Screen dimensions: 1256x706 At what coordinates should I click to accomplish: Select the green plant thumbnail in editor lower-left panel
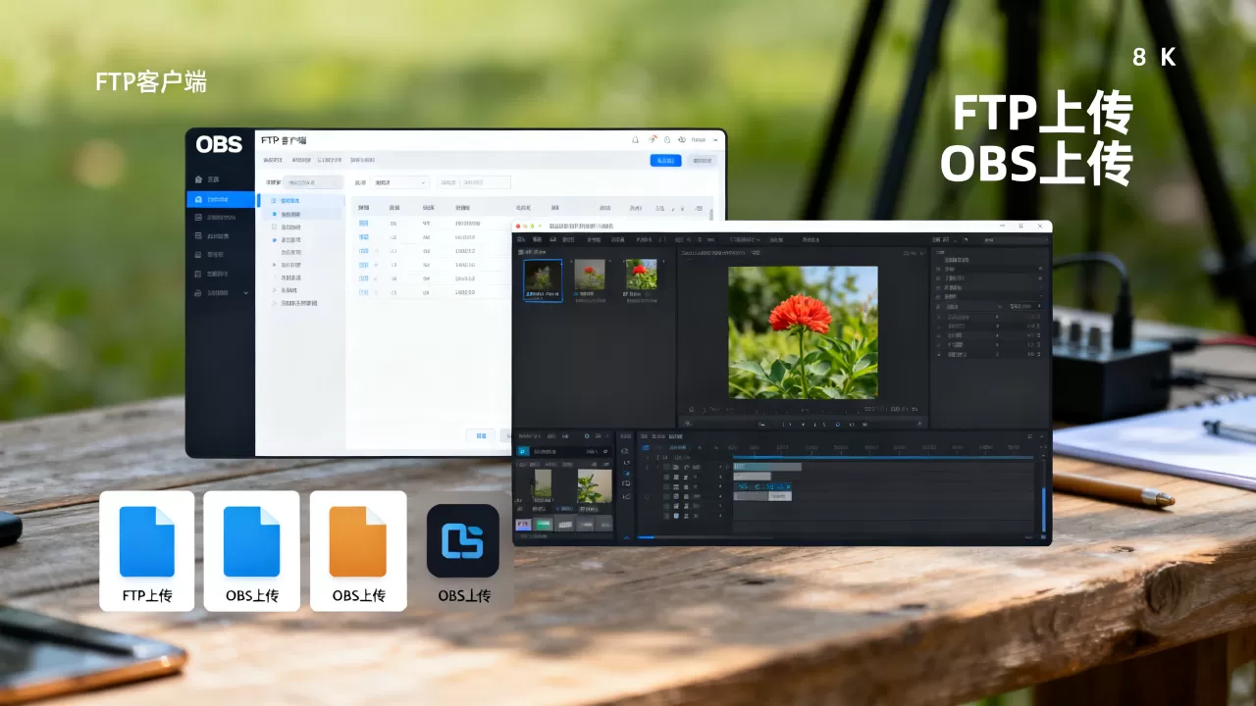[595, 486]
